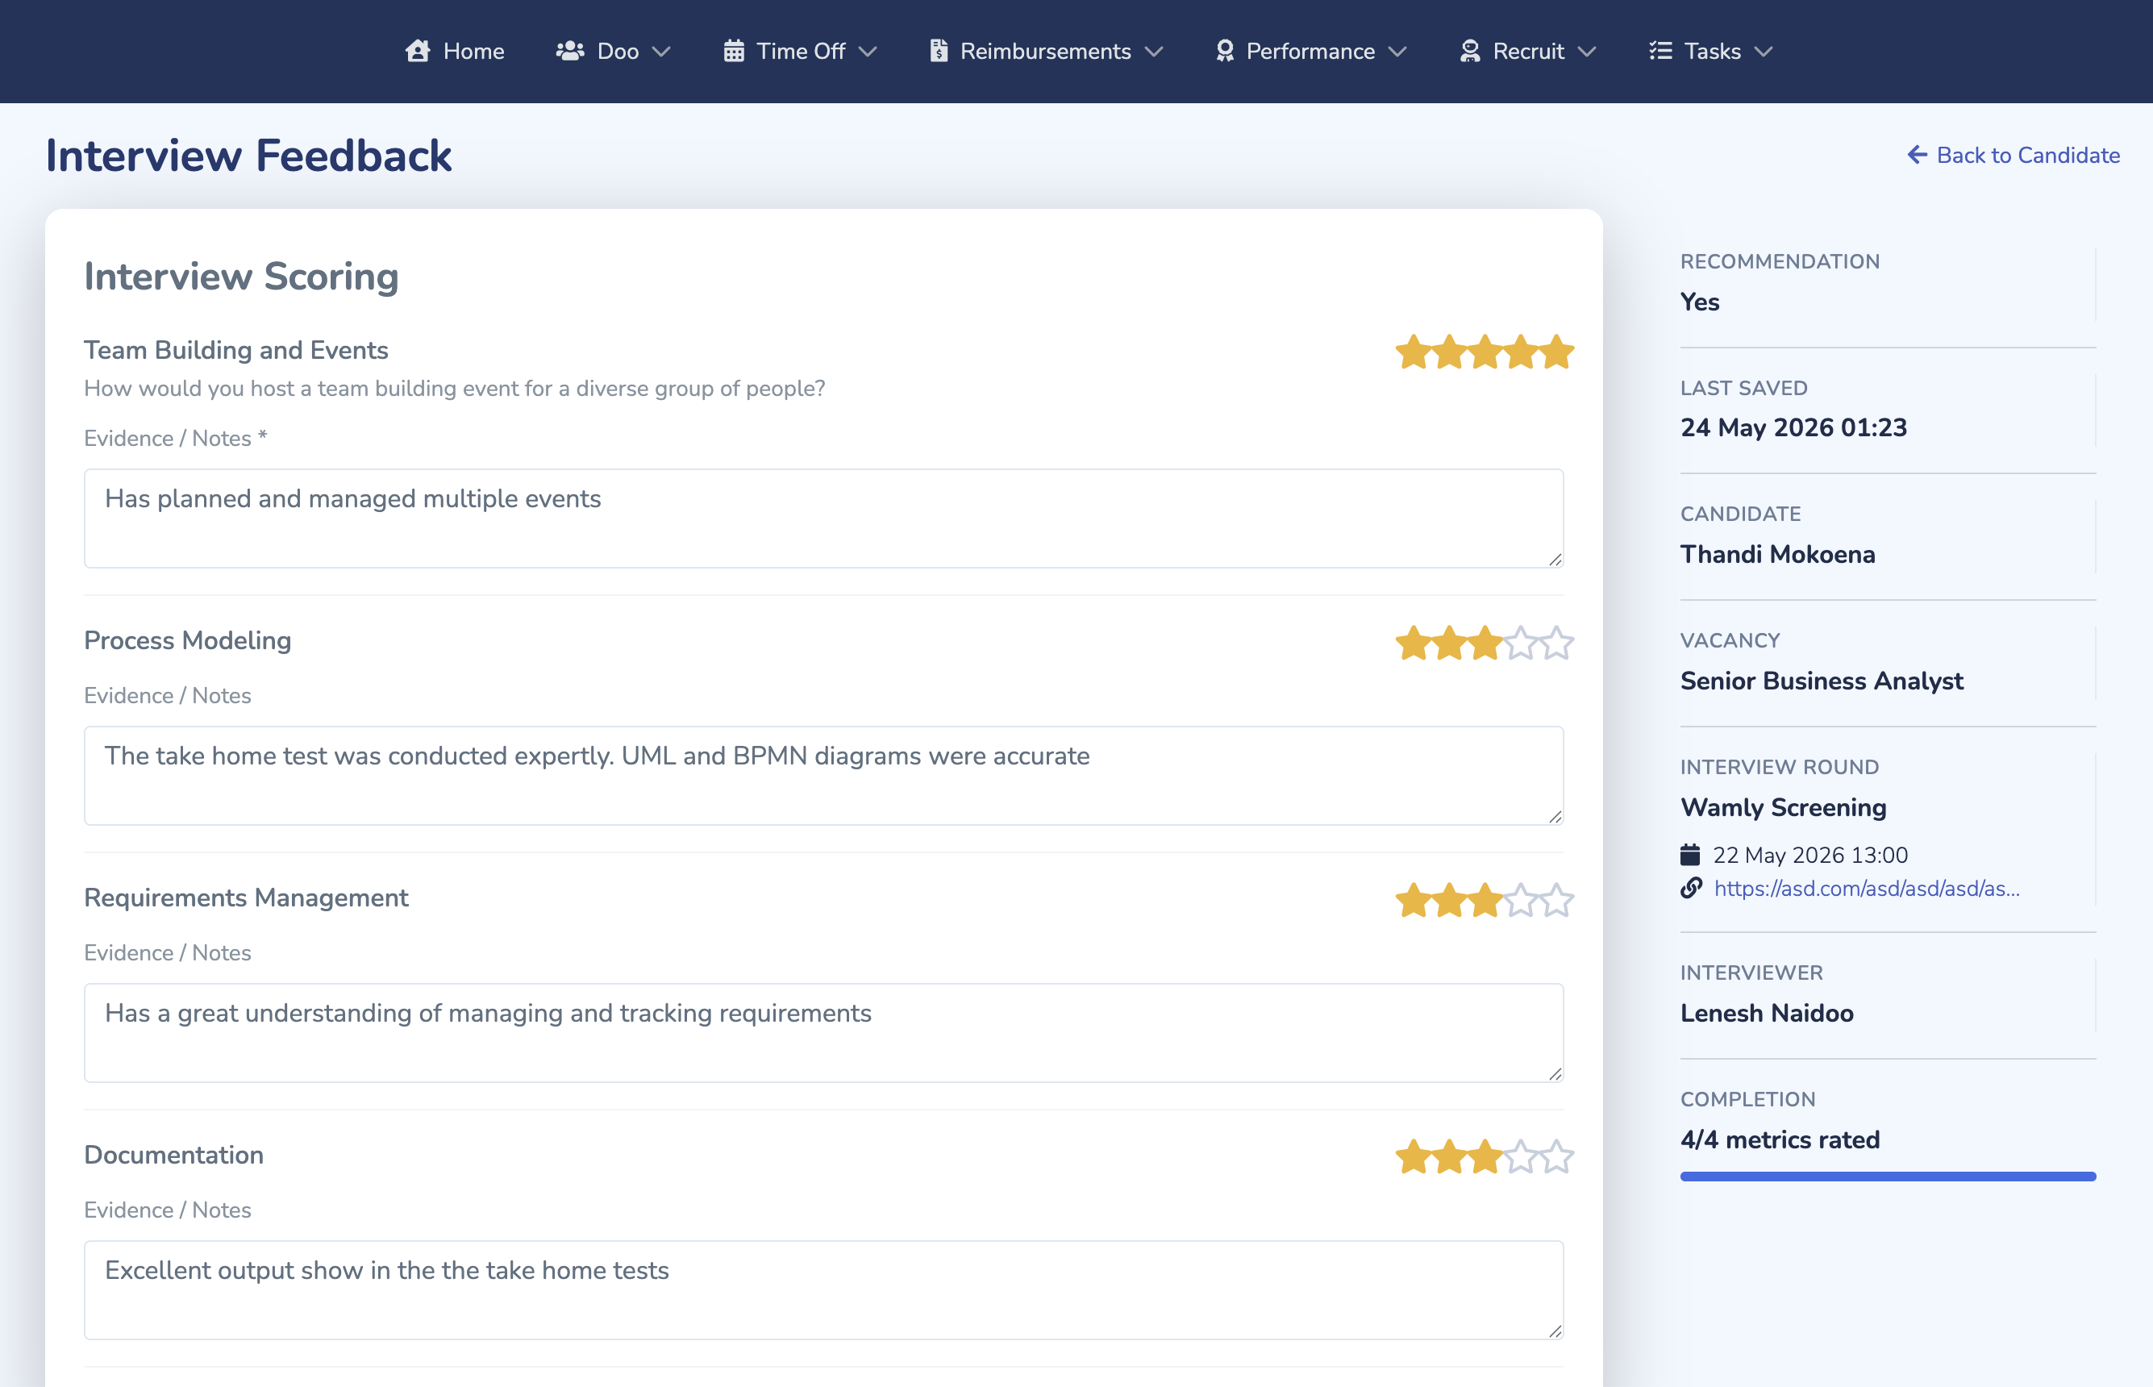Expand the Doo dropdown chevron
The width and height of the screenshot is (2153, 1387).
[x=661, y=52]
